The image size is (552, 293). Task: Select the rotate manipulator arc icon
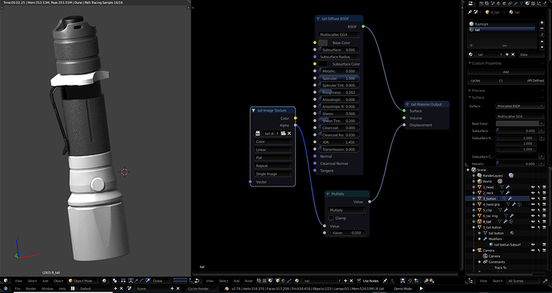(x=142, y=281)
